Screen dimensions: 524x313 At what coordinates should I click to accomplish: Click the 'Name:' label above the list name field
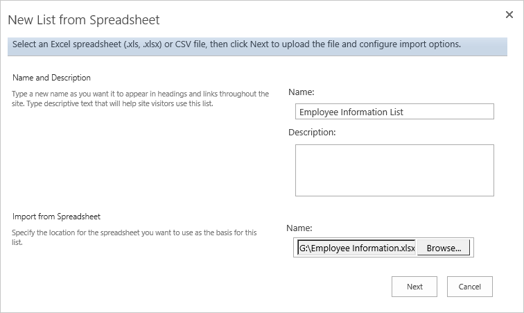coord(301,92)
